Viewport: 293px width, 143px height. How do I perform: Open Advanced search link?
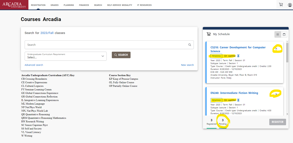click(34, 65)
